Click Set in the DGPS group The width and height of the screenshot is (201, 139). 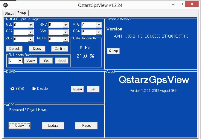click(93, 89)
